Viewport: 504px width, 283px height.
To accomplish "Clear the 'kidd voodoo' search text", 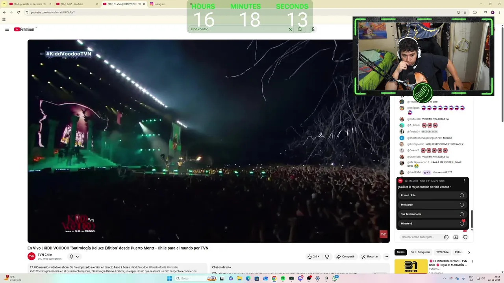I will [290, 29].
